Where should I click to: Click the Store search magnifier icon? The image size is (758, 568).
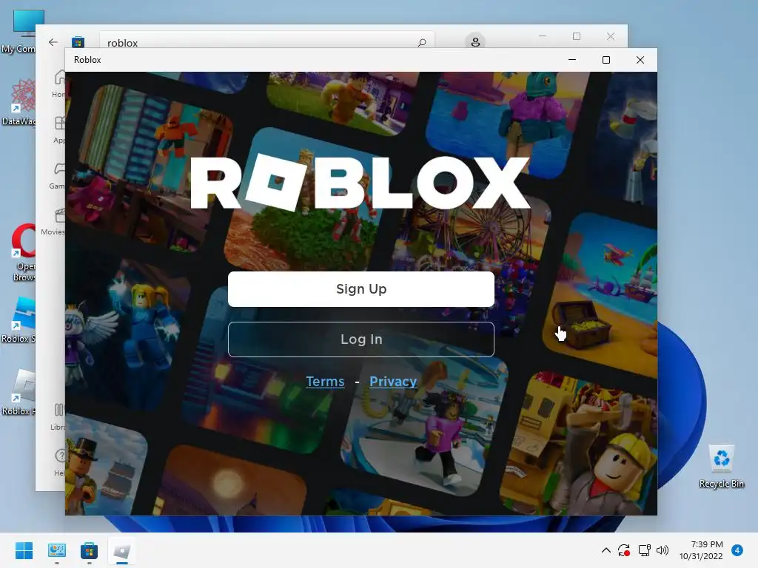click(x=422, y=42)
